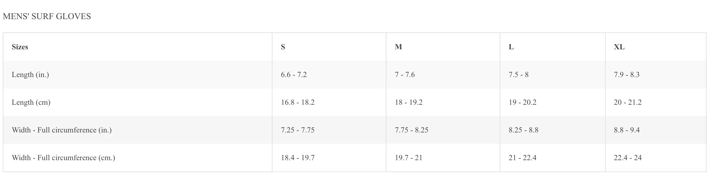Click the 7.9 - 8.3 cell
The image size is (707, 174).
click(656, 75)
